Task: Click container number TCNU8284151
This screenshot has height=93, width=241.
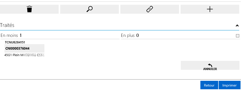Action: (15, 42)
